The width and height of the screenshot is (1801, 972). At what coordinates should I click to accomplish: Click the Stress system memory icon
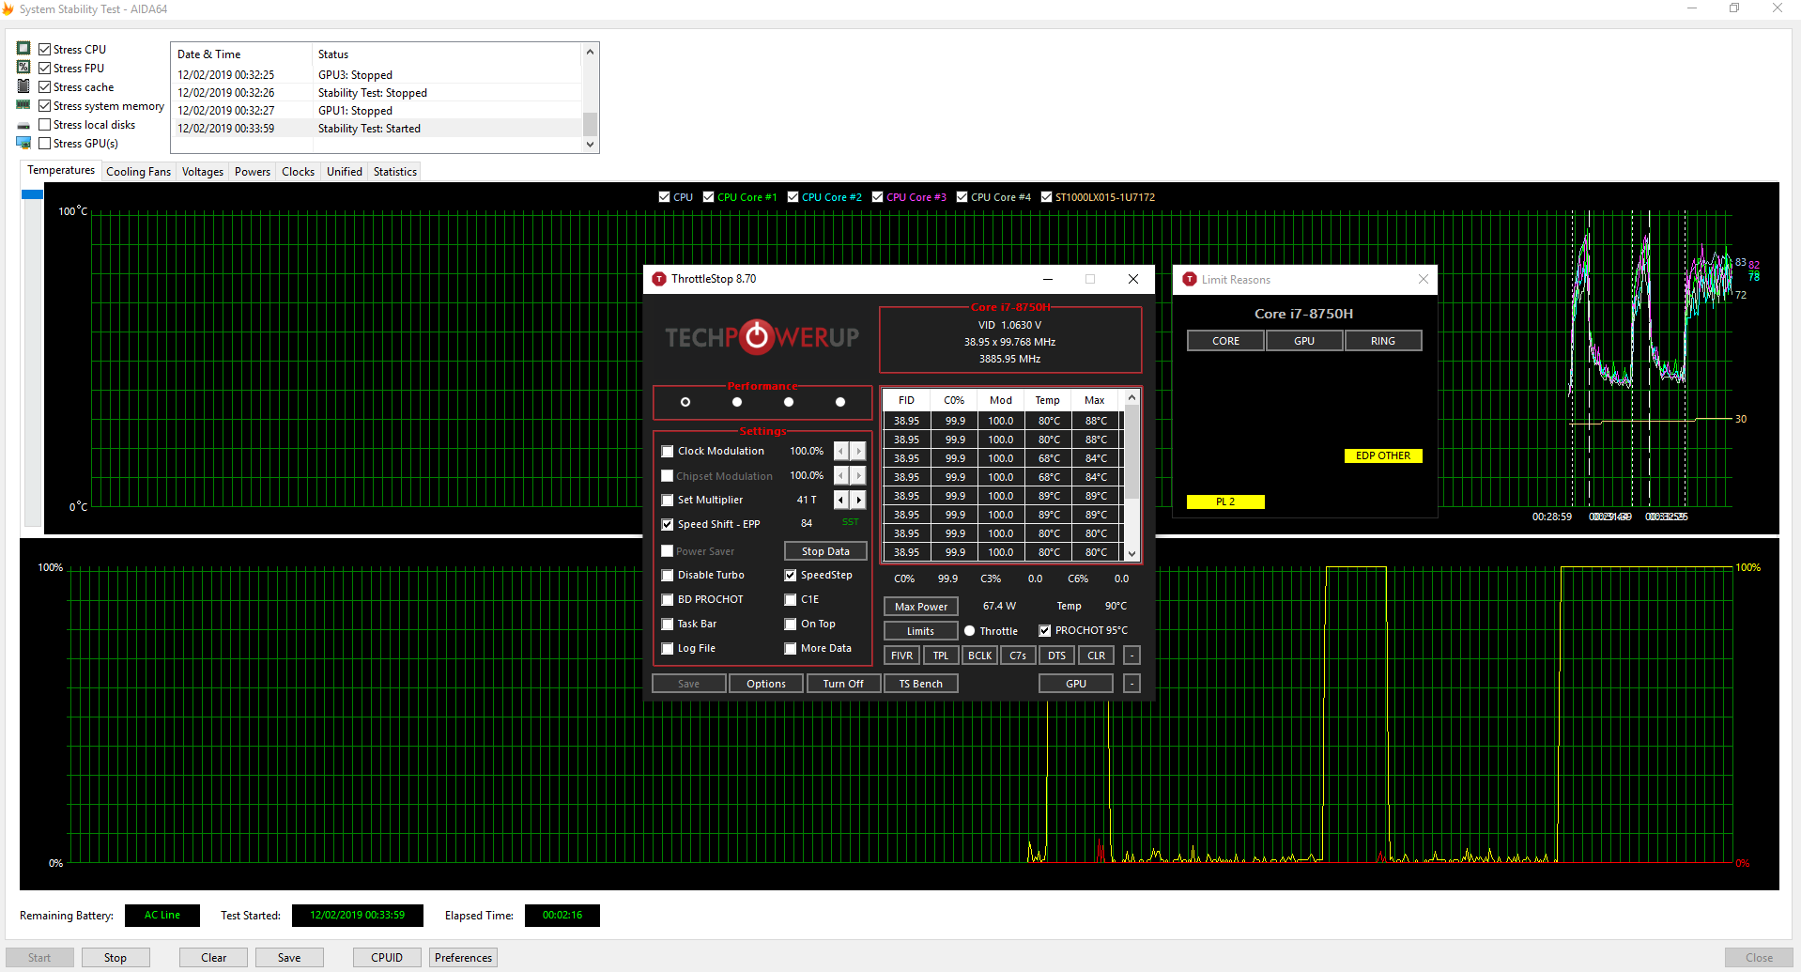23,104
